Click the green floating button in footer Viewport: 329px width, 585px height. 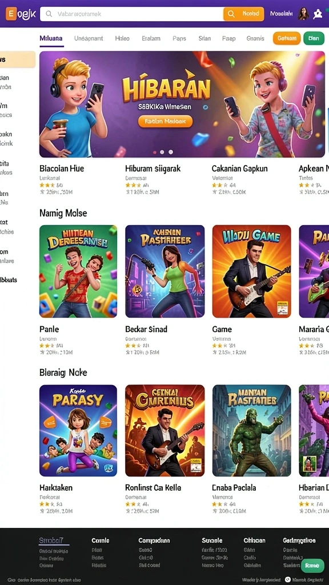coord(312,565)
